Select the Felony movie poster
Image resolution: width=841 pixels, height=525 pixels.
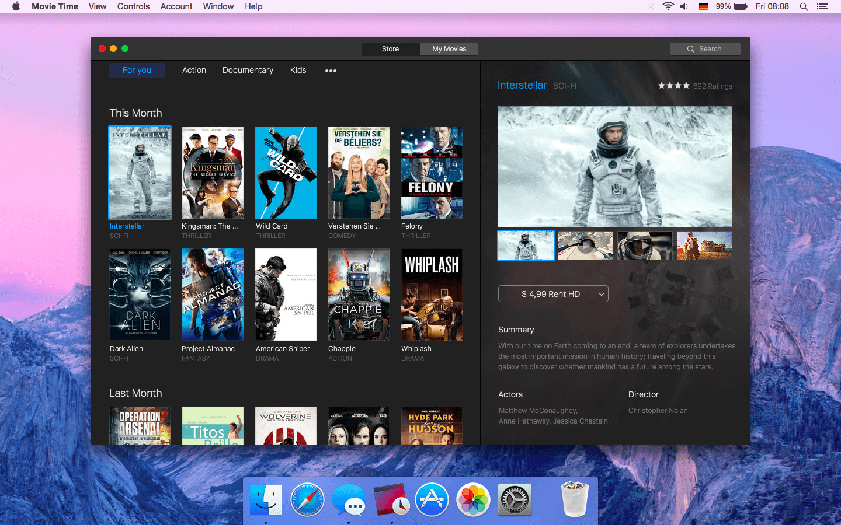click(x=432, y=173)
